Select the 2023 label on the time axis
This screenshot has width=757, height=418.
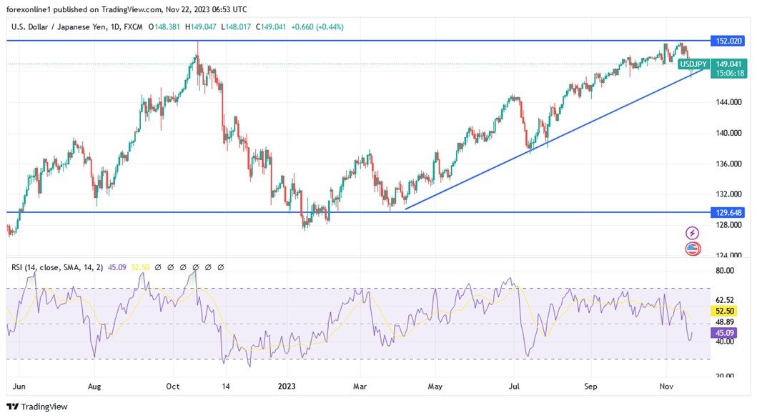287,386
